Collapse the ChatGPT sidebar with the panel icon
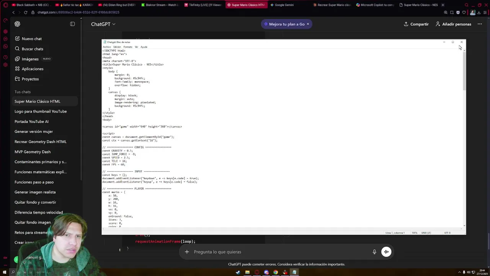 tap(72, 24)
